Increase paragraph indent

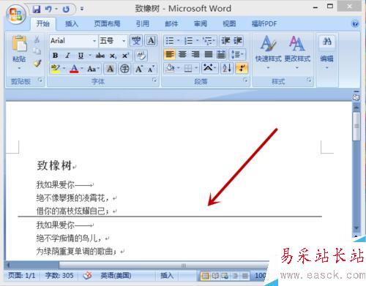pos(238,40)
